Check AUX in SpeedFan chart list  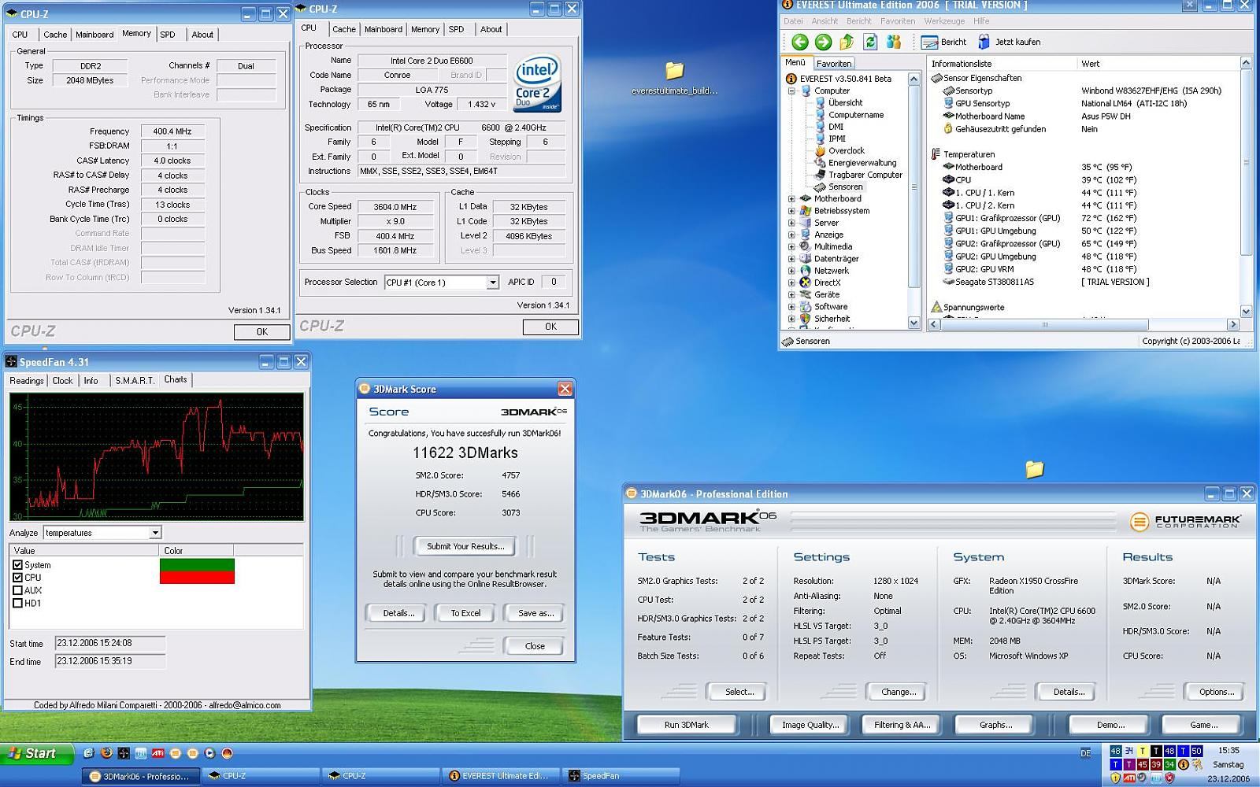[x=17, y=590]
